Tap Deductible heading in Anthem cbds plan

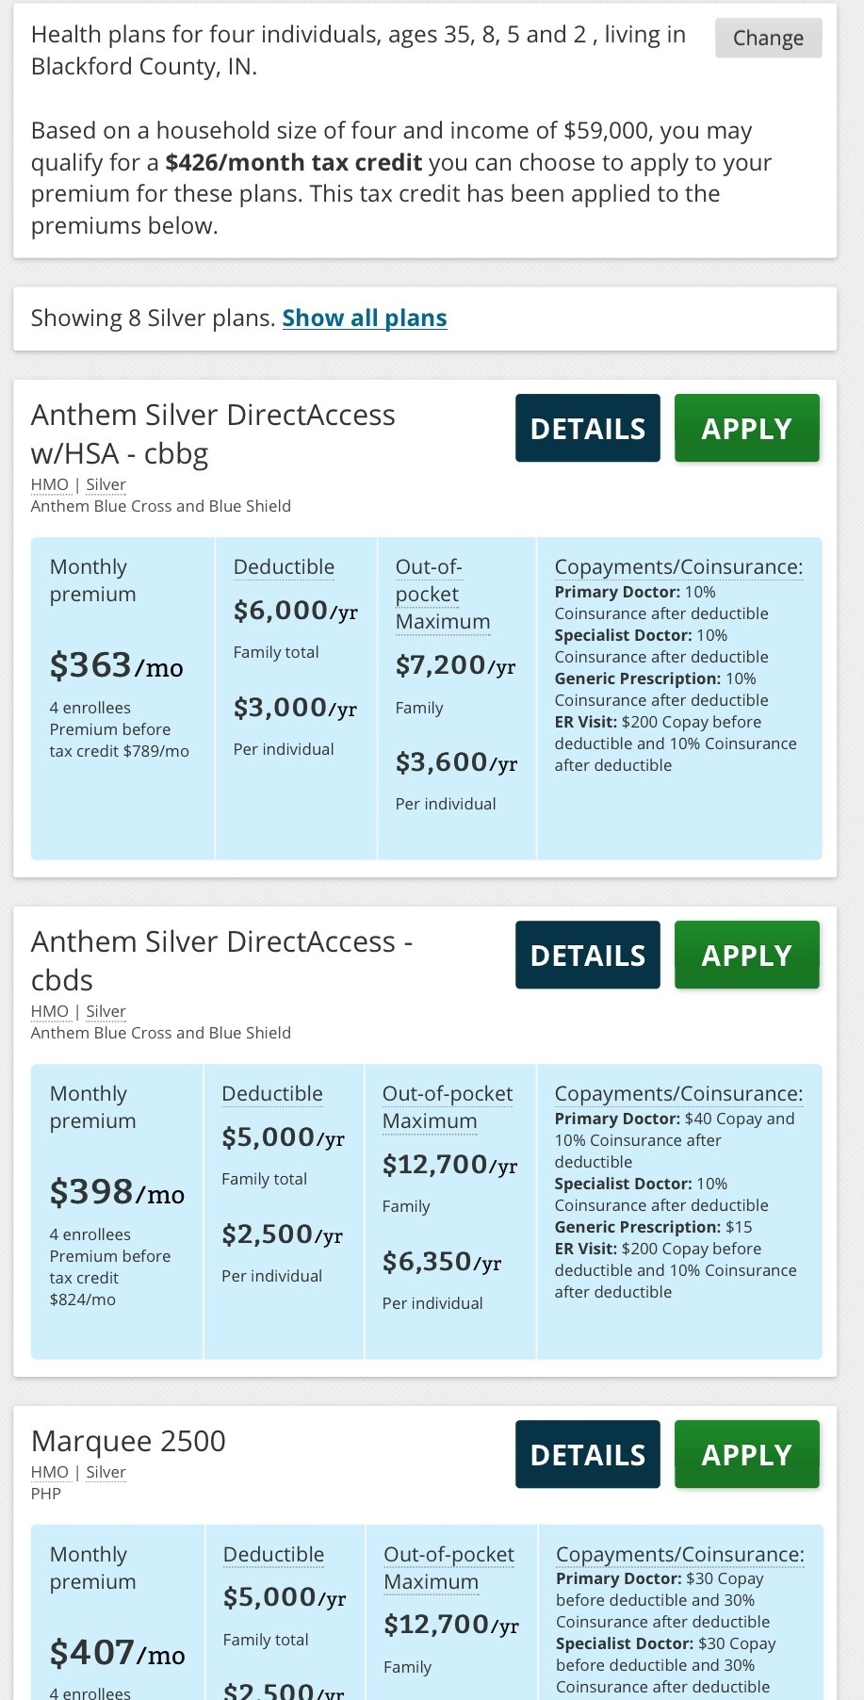tap(272, 1094)
